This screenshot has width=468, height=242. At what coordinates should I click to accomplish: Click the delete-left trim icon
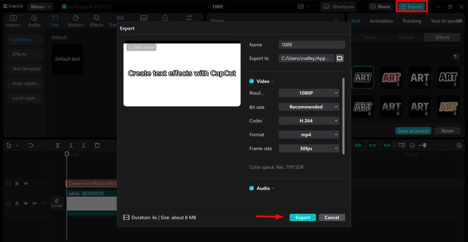point(71,145)
